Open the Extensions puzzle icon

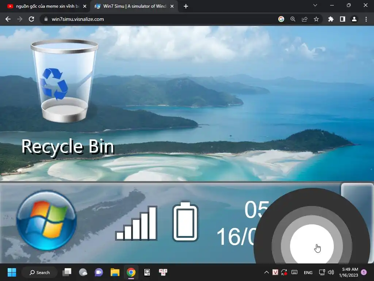point(331,19)
